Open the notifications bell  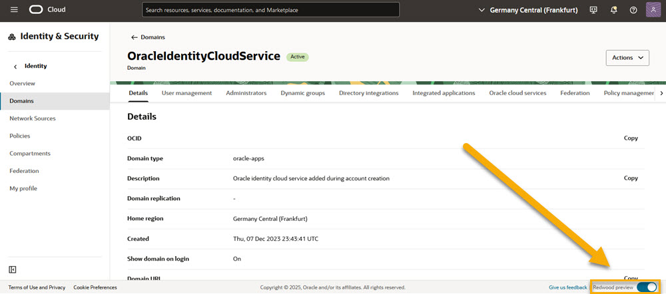[x=613, y=10]
